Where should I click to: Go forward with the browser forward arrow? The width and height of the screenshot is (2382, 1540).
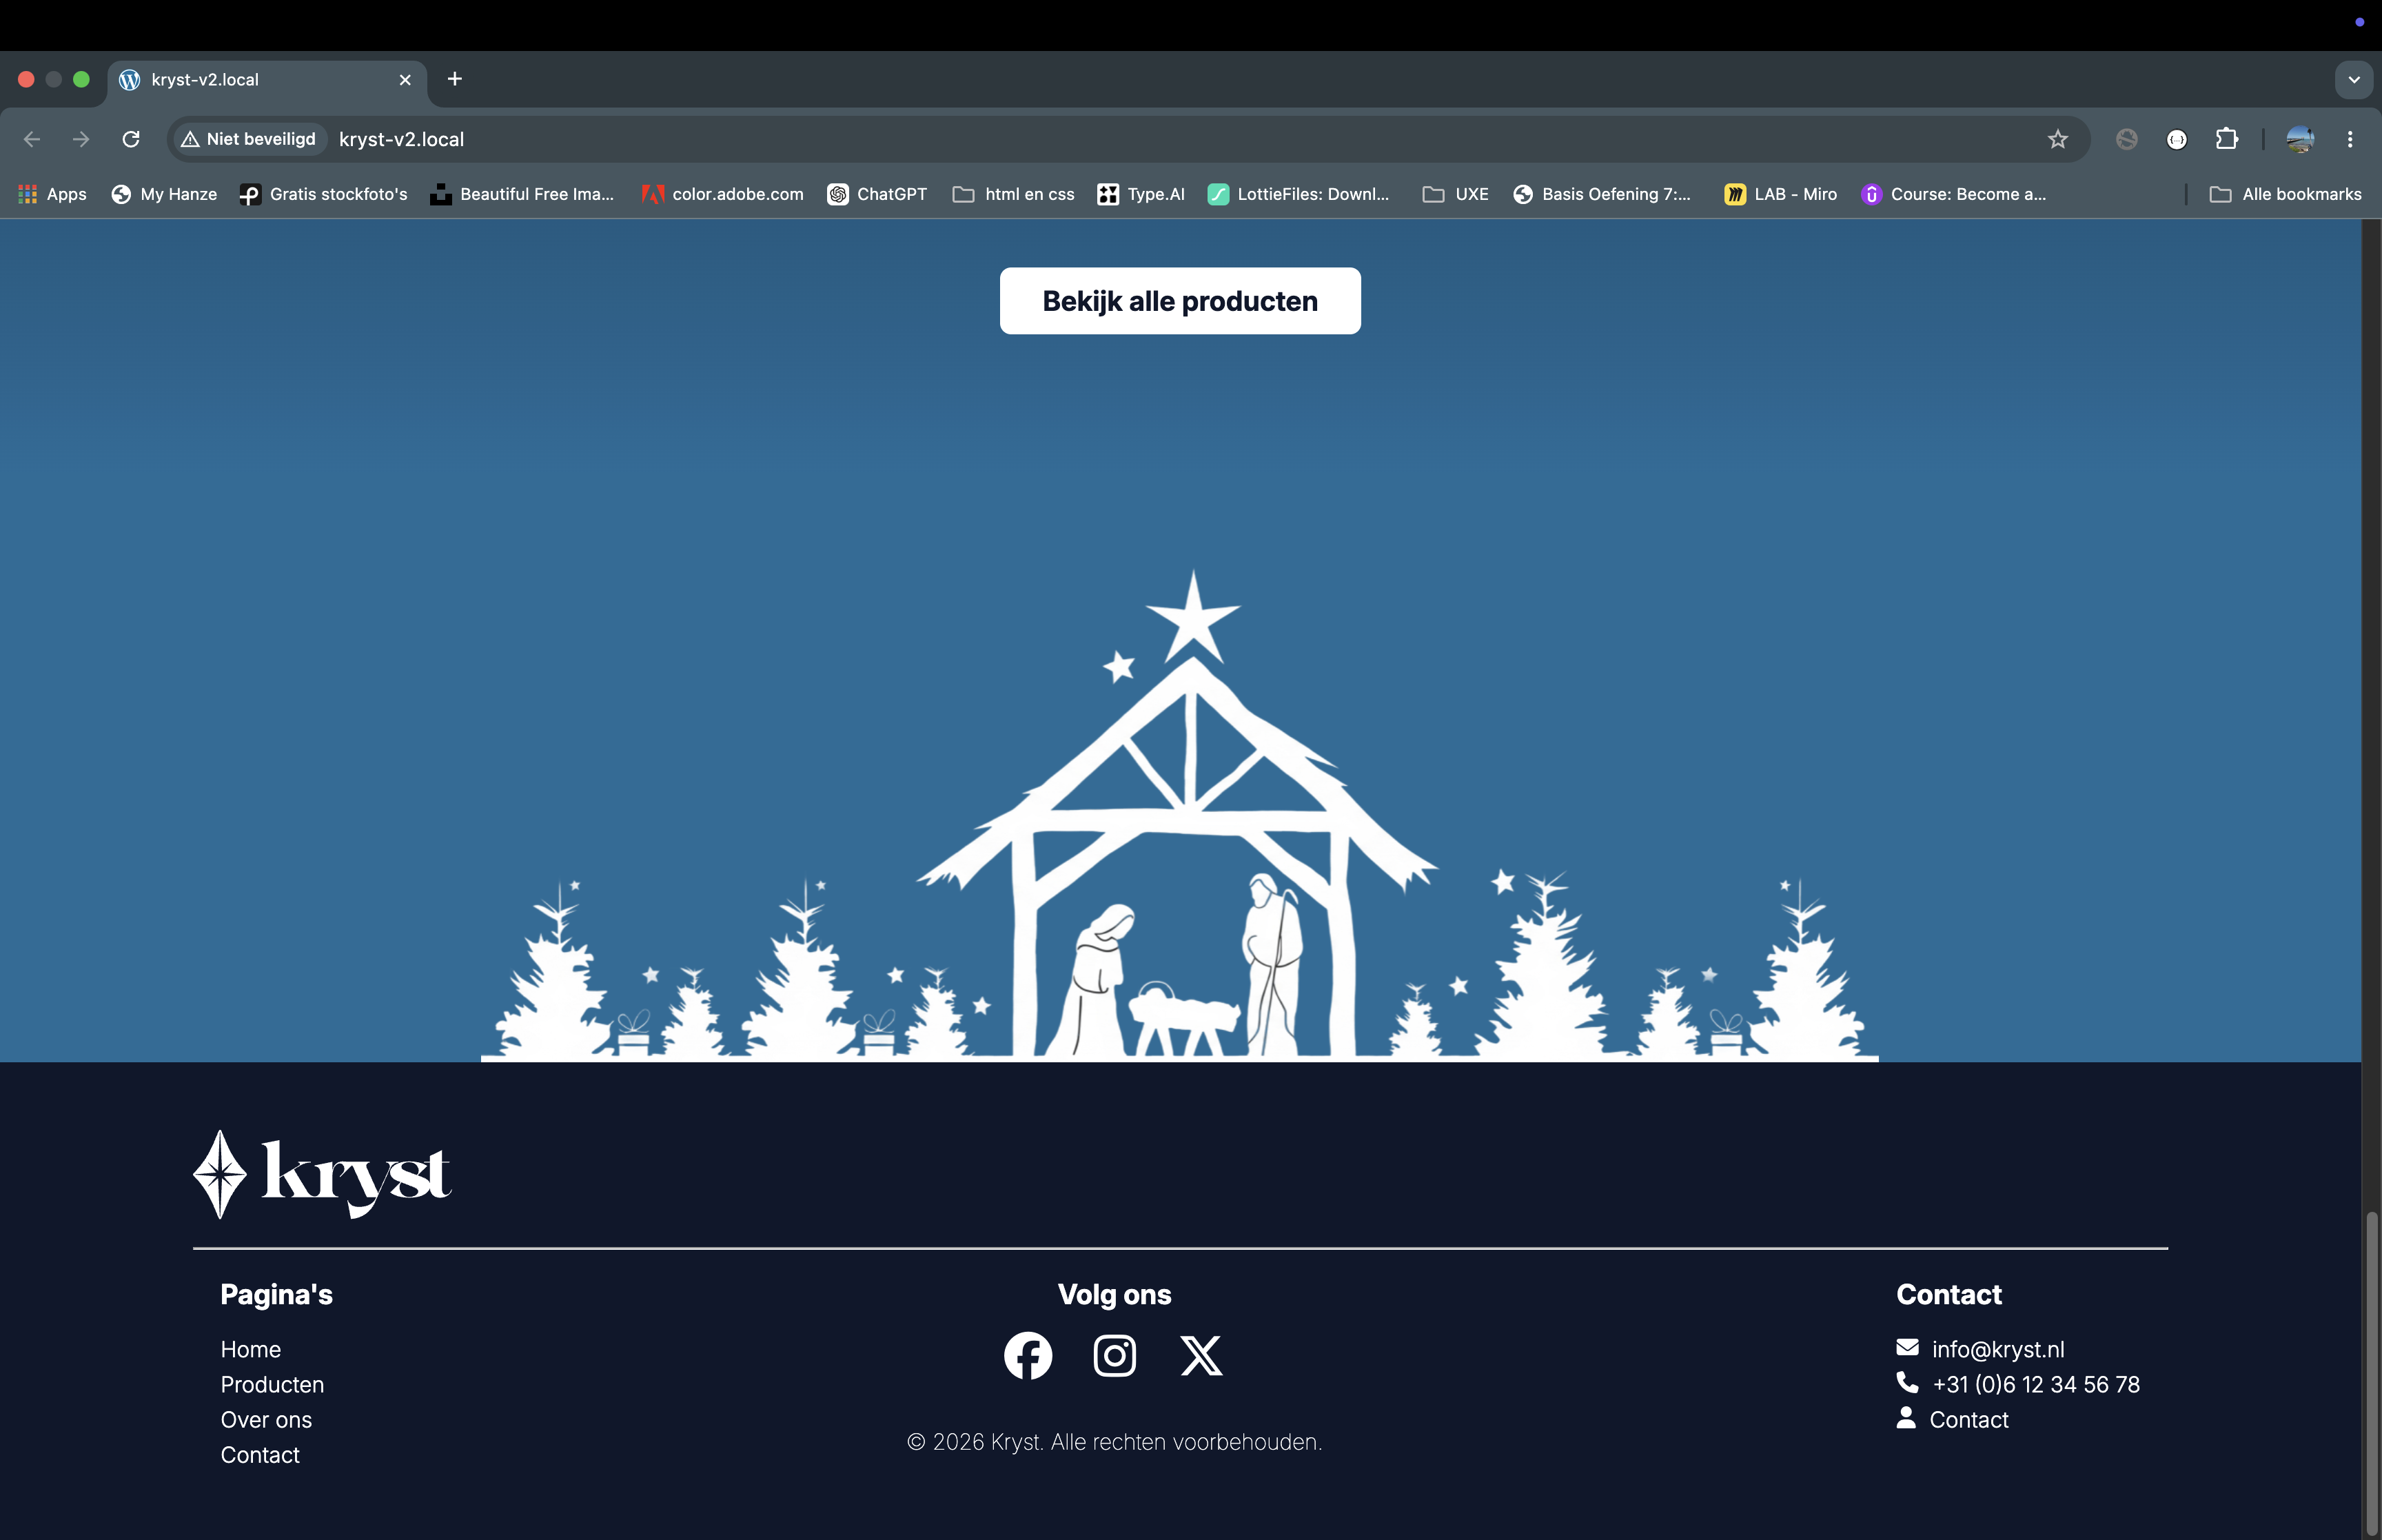[81, 139]
